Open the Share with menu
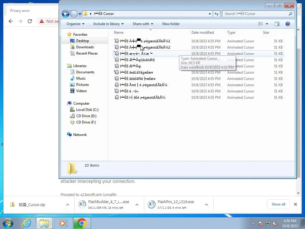 coord(143,24)
